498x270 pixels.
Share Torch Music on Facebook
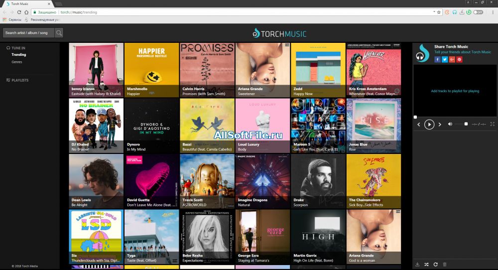[x=437, y=59]
